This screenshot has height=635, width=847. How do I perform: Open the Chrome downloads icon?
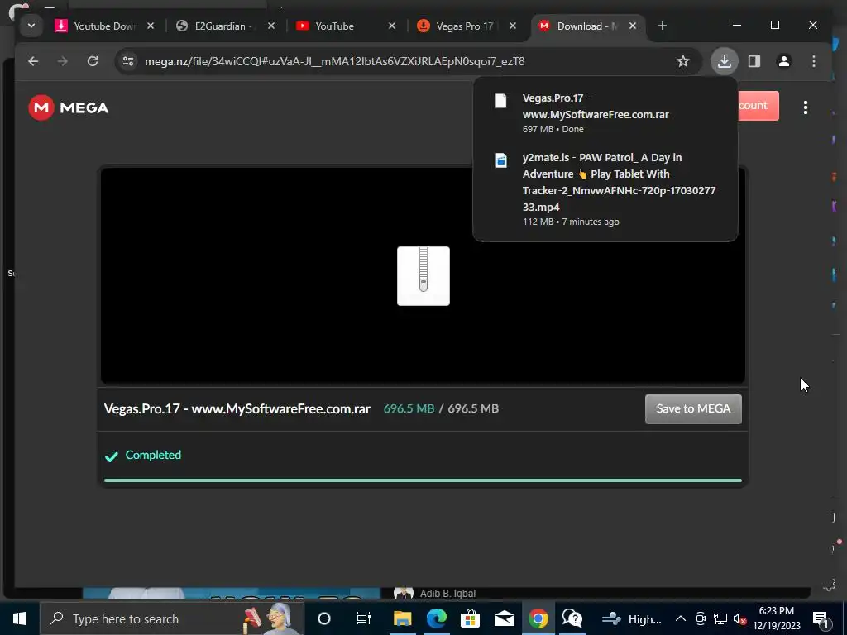725,61
